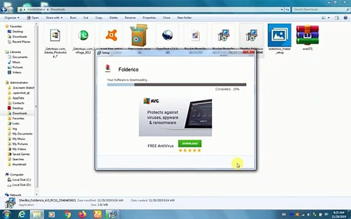
Task: Expand the view options dropdown arrow
Action: [329, 18]
